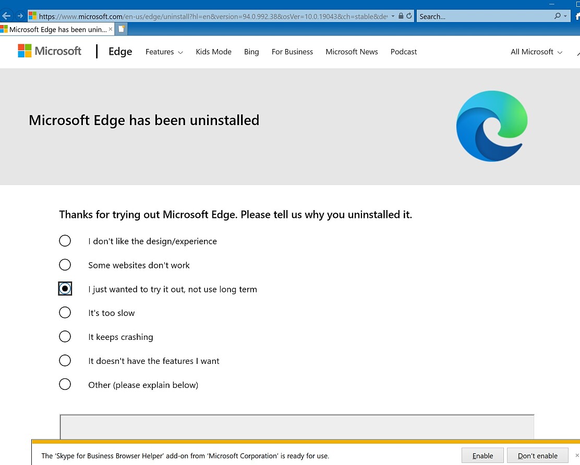
Task: Close the 'Microsoft Edge has been unin...' tab
Action: pyautogui.click(x=110, y=29)
